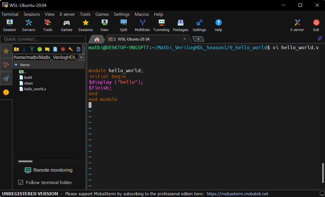Click the red delete icon in file browser
Viewport: 325px width, 197px height.
(x=63, y=49)
